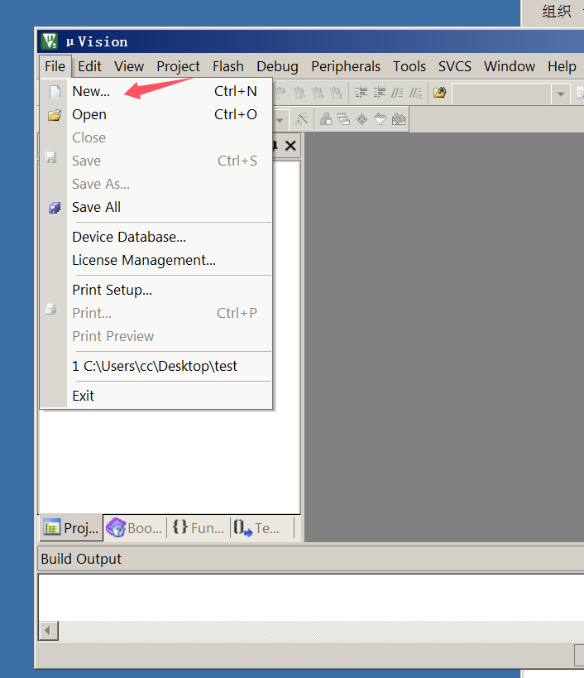The image size is (584, 678).
Task: Open recent file C:\Users\cc\Desktop\test
Action: click(x=156, y=366)
